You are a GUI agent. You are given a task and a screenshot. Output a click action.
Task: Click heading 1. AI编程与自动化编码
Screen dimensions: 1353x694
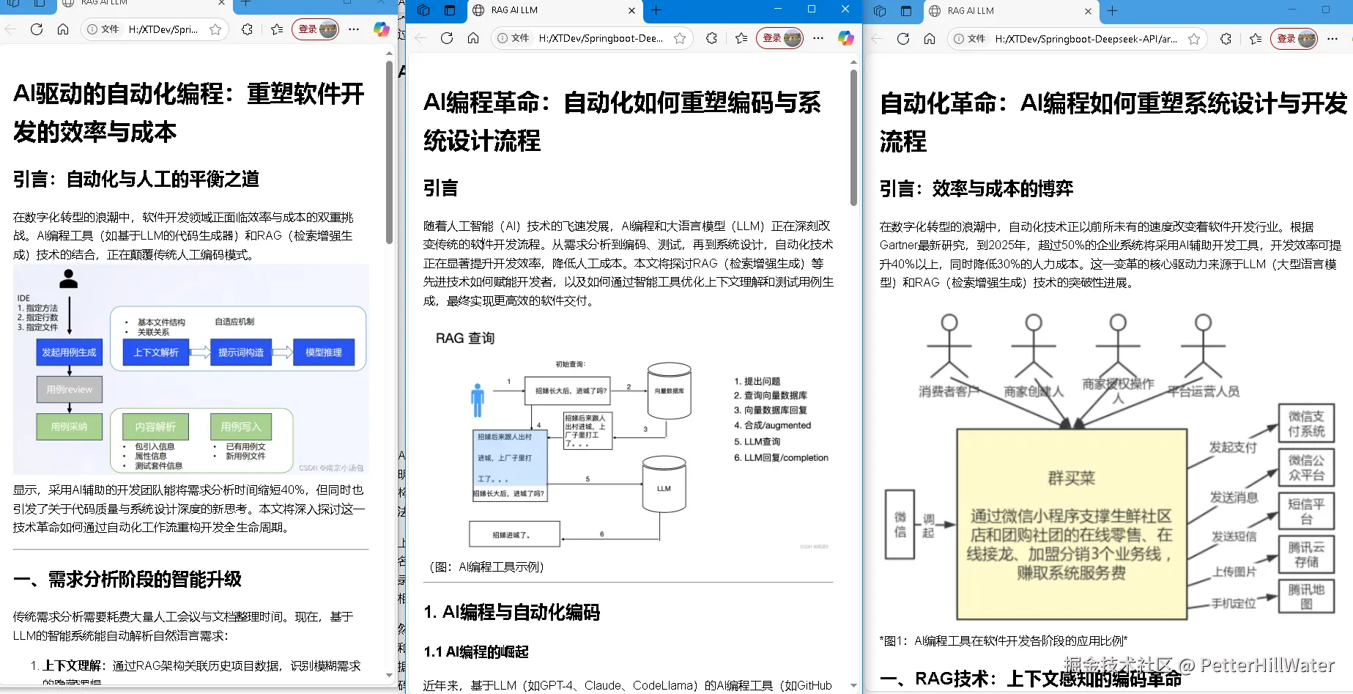point(512,612)
